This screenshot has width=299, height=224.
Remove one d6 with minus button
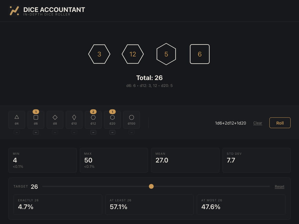click(36, 132)
